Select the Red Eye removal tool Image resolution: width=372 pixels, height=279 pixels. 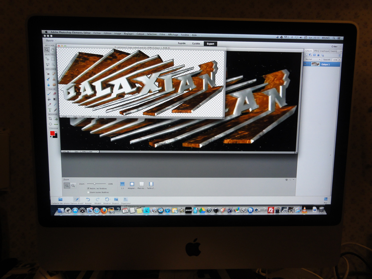pos(48,74)
